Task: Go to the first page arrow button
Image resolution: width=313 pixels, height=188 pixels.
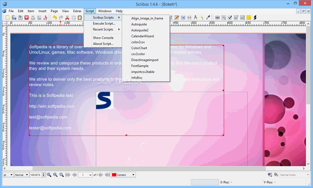Action: 68,175
